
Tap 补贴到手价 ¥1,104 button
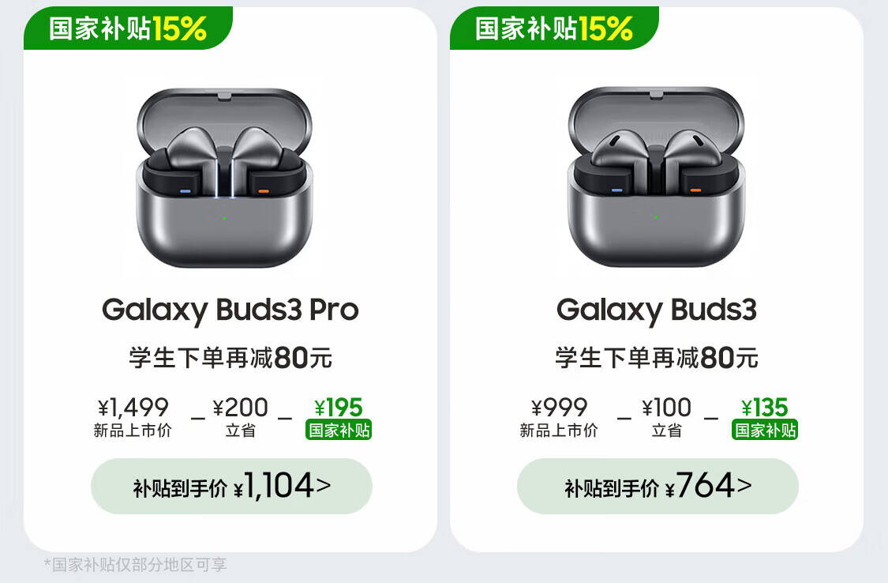[x=231, y=486]
